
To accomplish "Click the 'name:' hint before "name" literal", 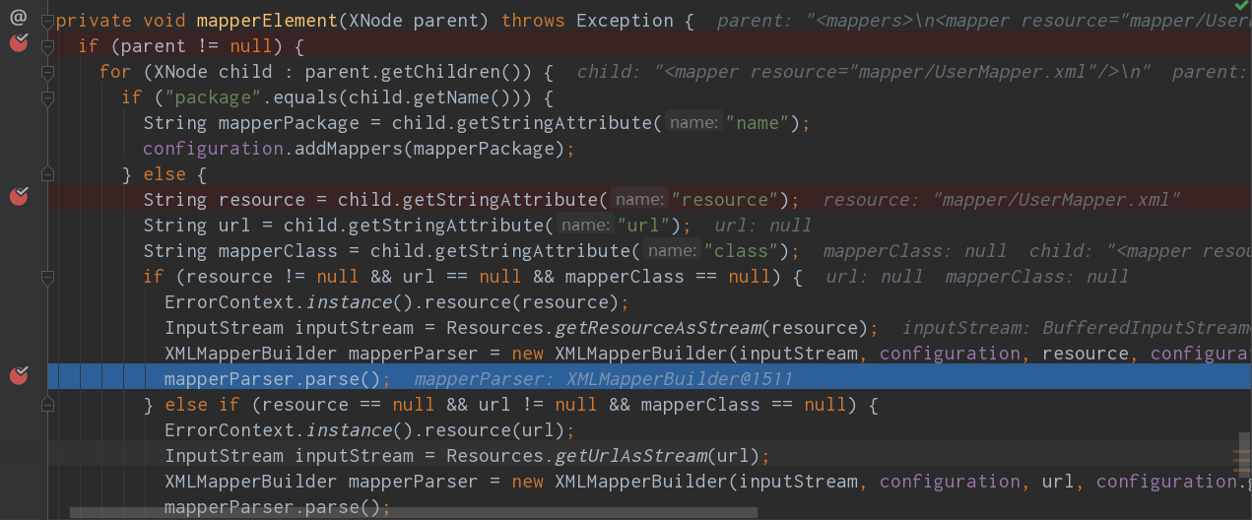I will coord(693,123).
